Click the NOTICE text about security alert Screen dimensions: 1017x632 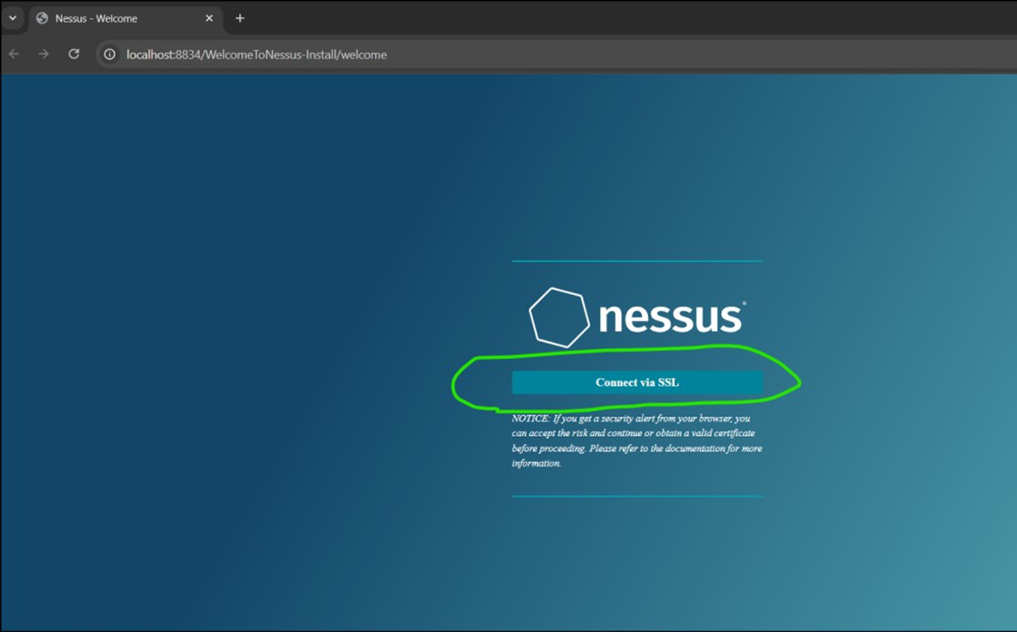pyautogui.click(x=637, y=440)
